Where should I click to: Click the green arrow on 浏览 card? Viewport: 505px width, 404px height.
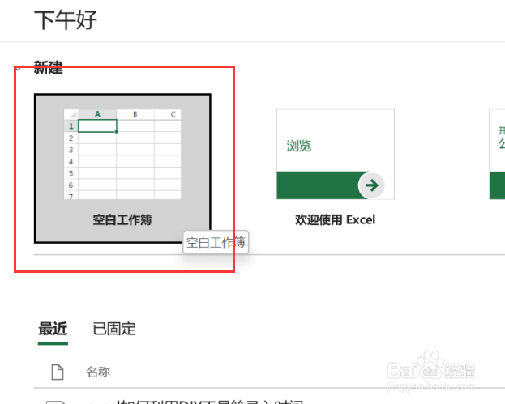pyautogui.click(x=371, y=185)
